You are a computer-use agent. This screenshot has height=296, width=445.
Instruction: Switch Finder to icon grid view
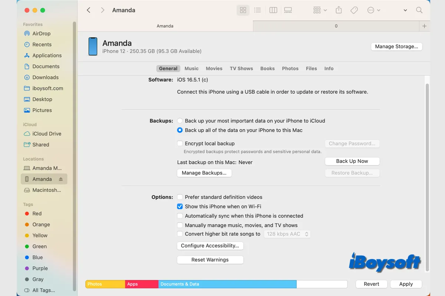pyautogui.click(x=243, y=10)
